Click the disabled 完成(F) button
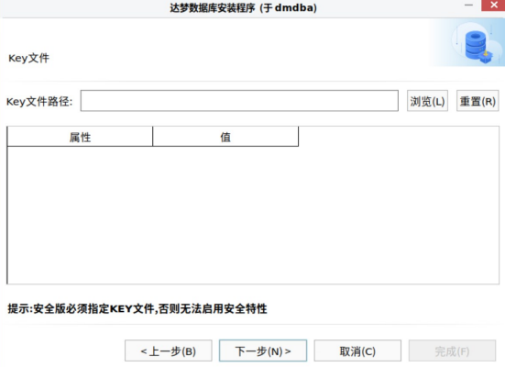 point(452,350)
